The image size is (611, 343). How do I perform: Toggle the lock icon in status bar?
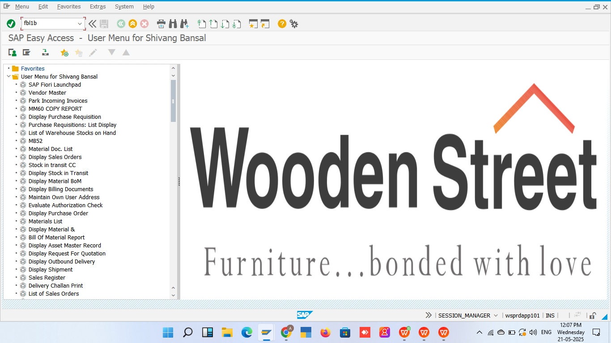pyautogui.click(x=592, y=315)
